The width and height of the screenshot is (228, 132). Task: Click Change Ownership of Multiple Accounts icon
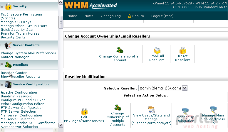[x=118, y=108]
